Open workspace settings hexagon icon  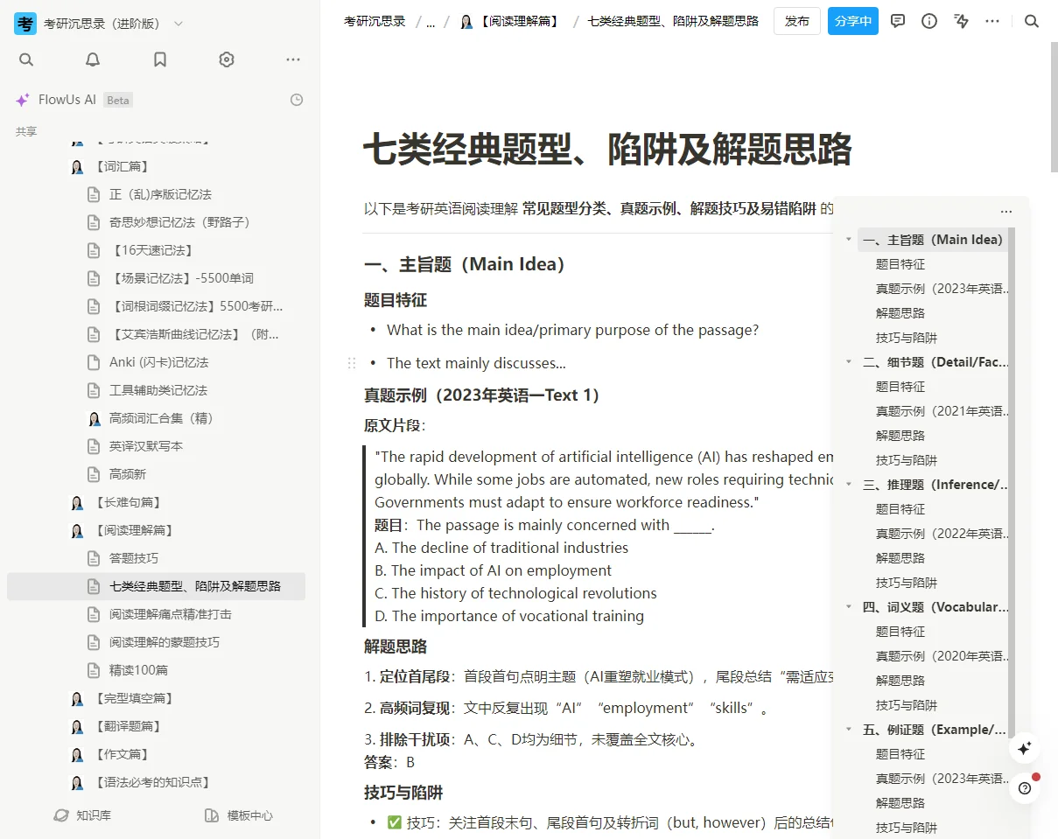point(227,59)
